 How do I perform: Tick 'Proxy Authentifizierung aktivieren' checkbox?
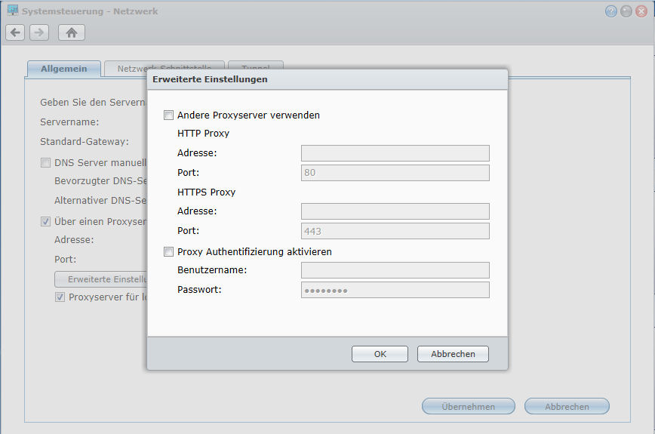168,252
